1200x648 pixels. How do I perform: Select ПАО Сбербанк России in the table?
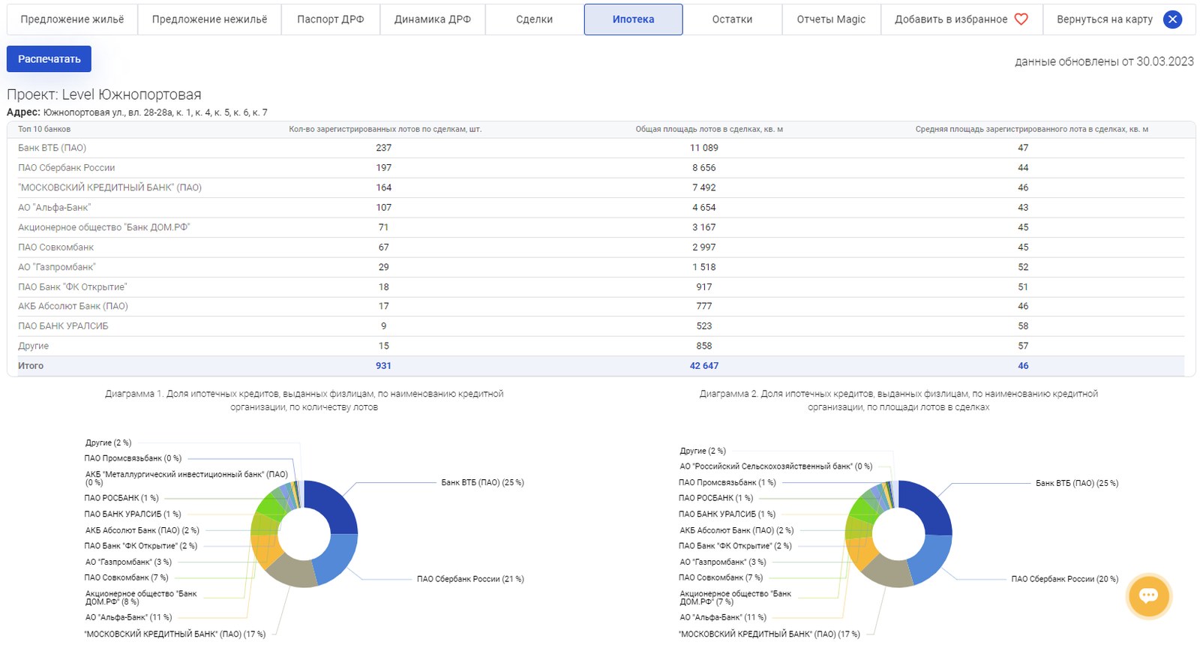[66, 168]
